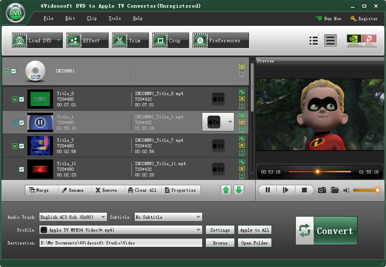Click the Apple TV icon for Title_7

(218, 146)
